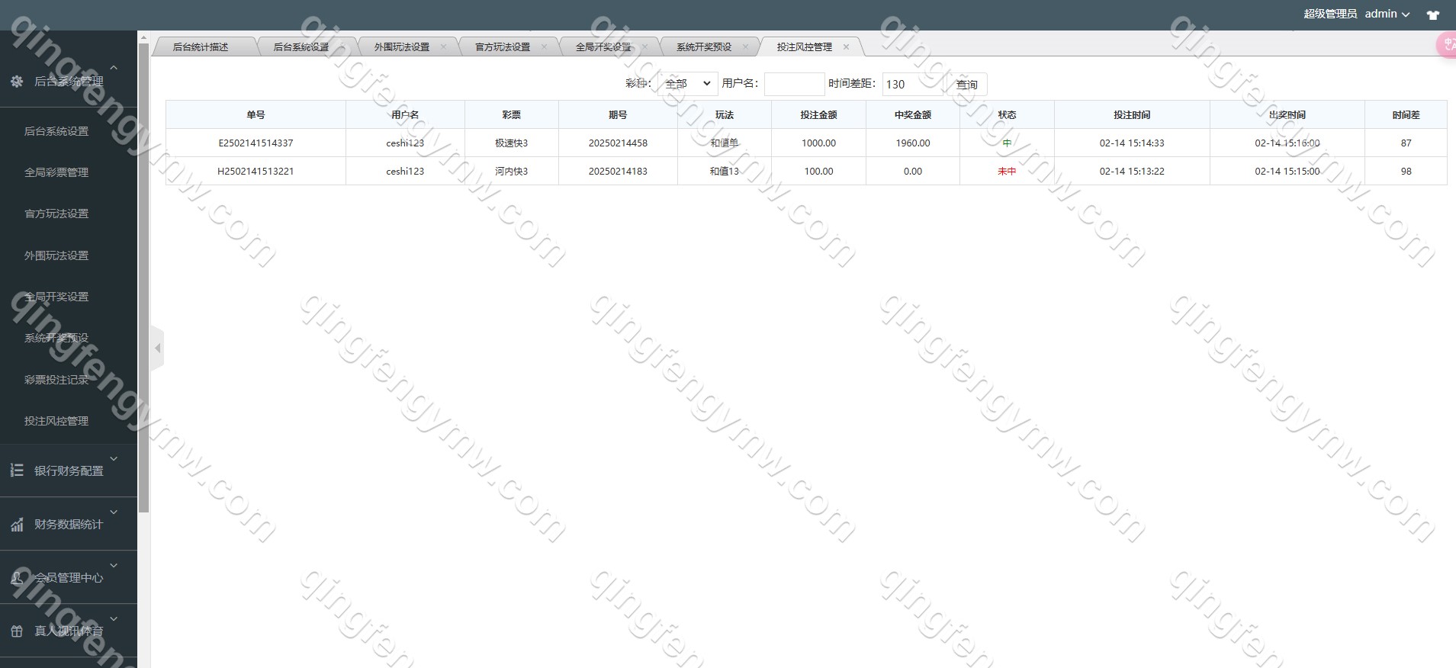The width and height of the screenshot is (1456, 668).
Task: Close the 投注风控管理 tab
Action: (x=846, y=47)
